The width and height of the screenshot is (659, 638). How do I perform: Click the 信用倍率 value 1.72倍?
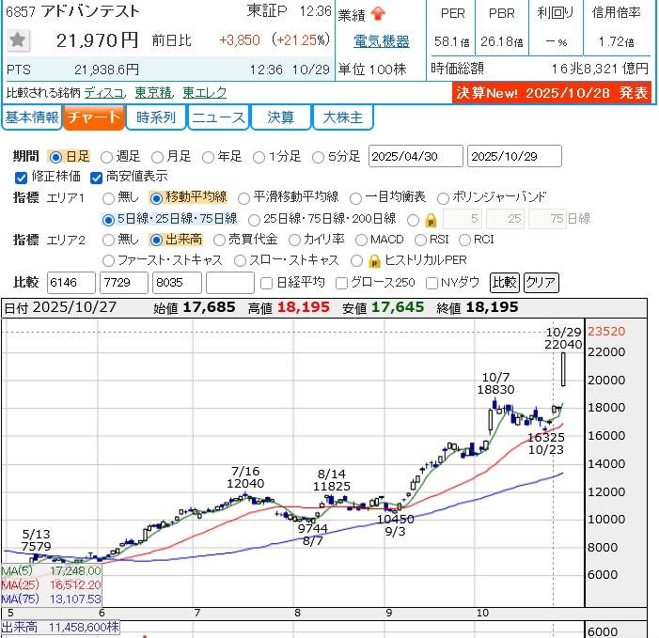click(x=616, y=41)
